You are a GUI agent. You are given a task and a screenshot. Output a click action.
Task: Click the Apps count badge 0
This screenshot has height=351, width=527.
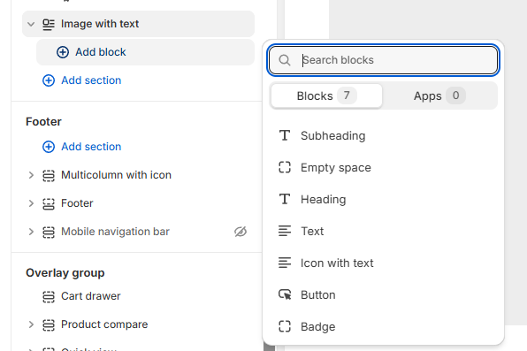455,95
